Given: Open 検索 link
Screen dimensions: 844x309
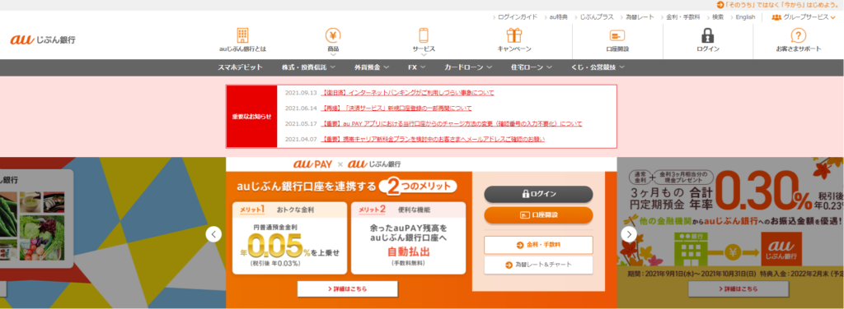Looking at the screenshot, I should coord(718,17).
